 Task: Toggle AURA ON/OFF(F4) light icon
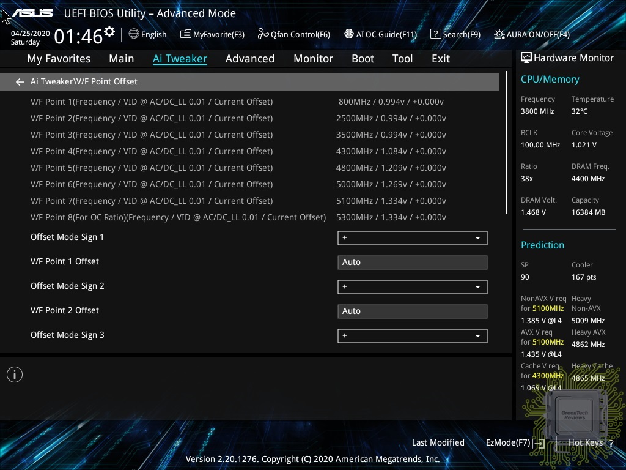(499, 34)
